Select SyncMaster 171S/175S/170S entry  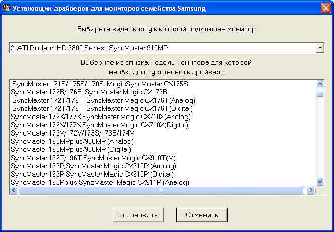(x=100, y=84)
